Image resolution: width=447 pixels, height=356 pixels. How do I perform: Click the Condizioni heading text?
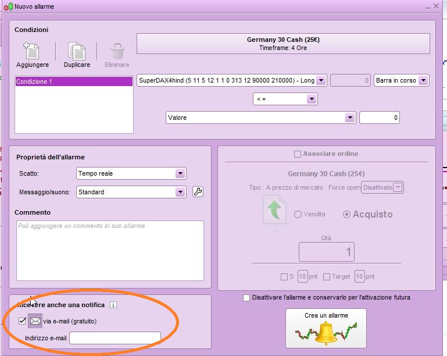pos(31,30)
